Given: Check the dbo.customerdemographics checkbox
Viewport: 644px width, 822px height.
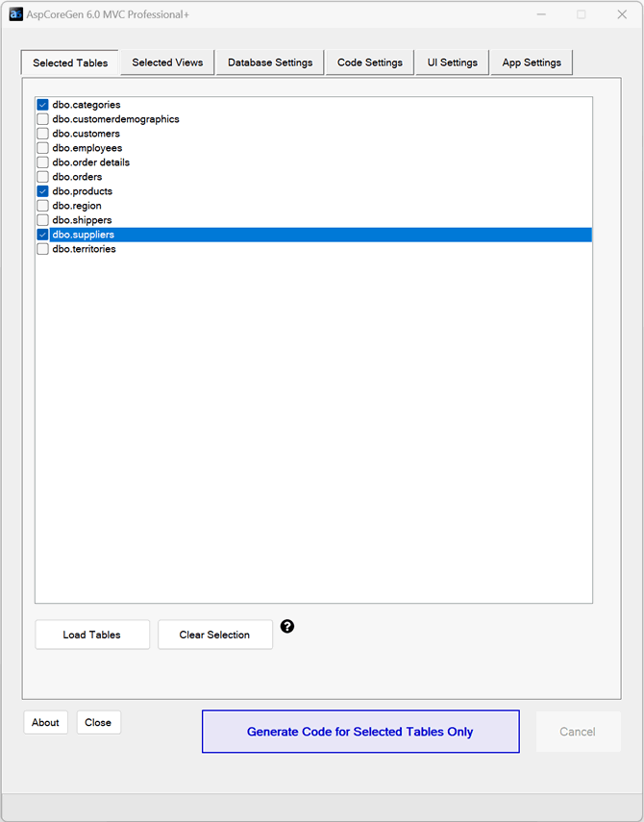Looking at the screenshot, I should coord(43,119).
